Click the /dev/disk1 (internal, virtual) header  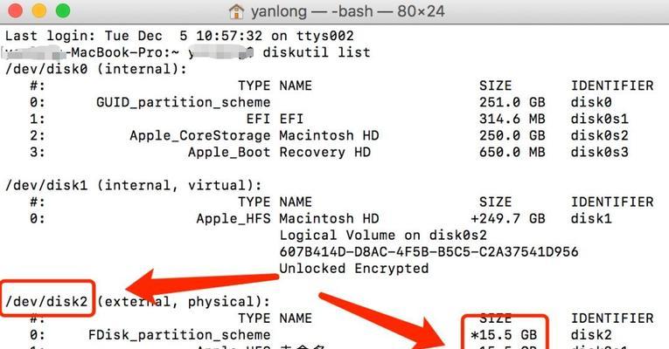pos(134,185)
